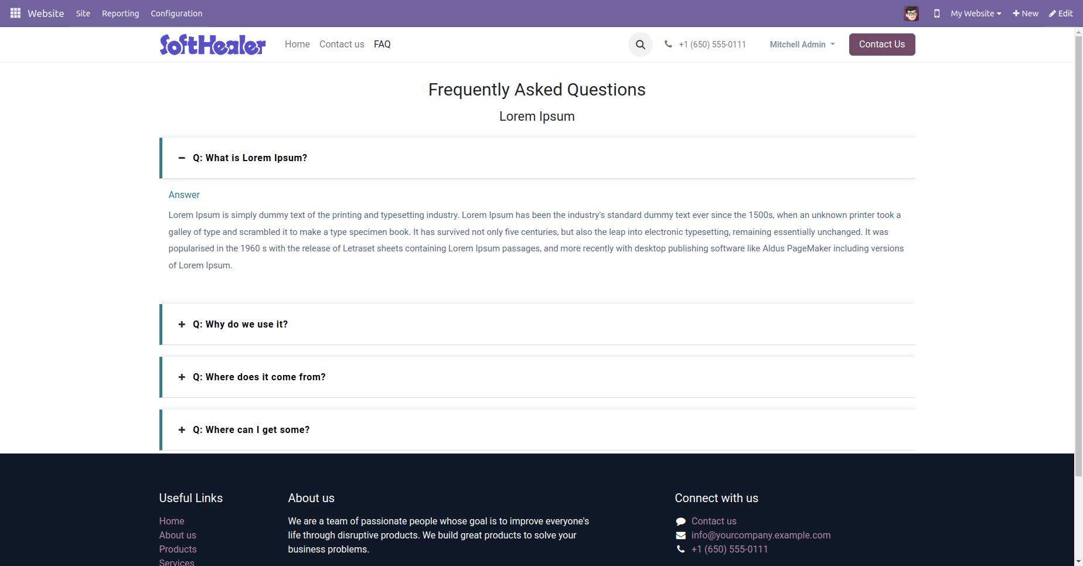1083x566 pixels.
Task: Open the Reporting menu
Action: pyautogui.click(x=121, y=13)
